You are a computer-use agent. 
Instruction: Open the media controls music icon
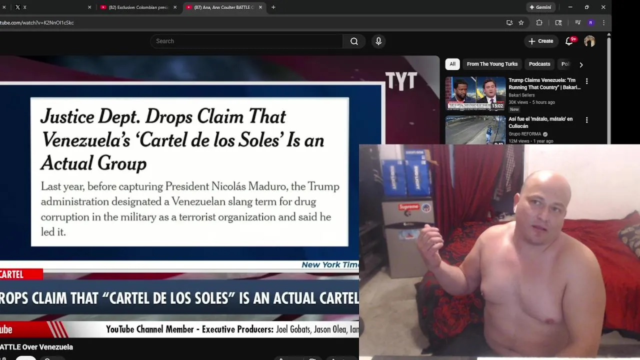click(x=577, y=22)
